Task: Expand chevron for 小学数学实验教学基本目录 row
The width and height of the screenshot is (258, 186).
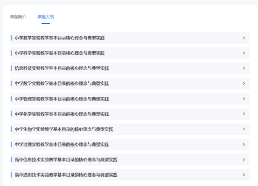Action: point(244,38)
